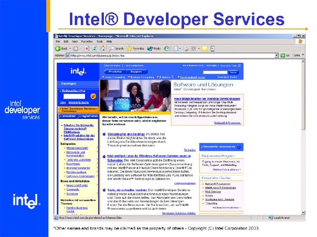Click the Suche button in page header
Viewport: 317px width, 237px height.
(233, 72)
